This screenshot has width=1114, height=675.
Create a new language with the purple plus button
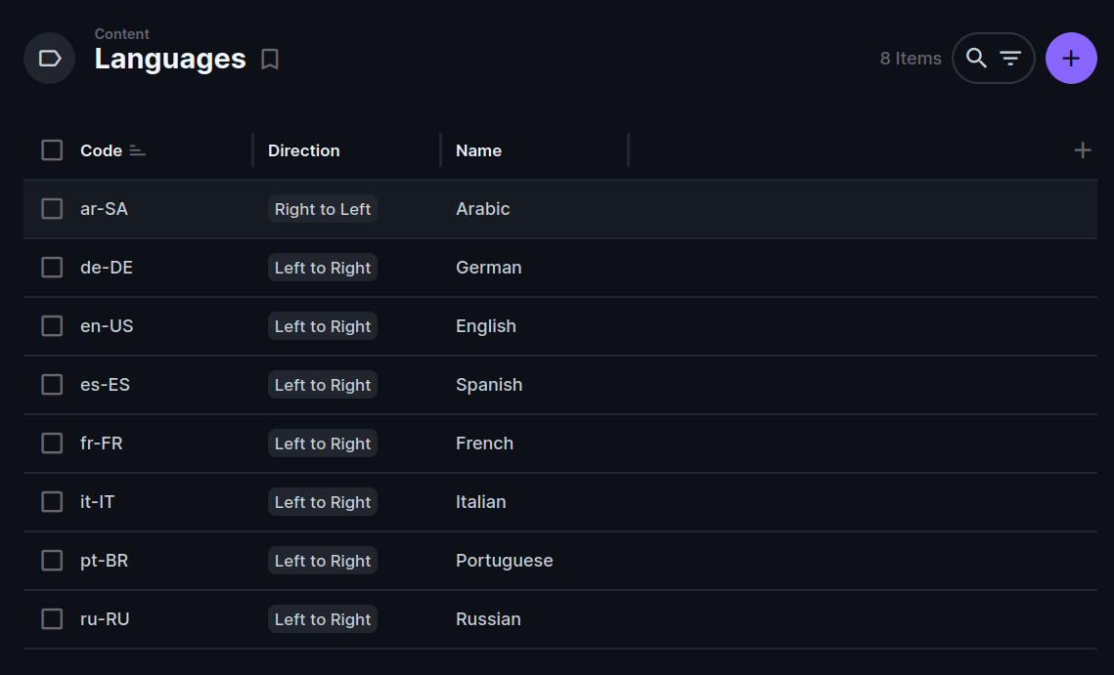pos(1071,58)
